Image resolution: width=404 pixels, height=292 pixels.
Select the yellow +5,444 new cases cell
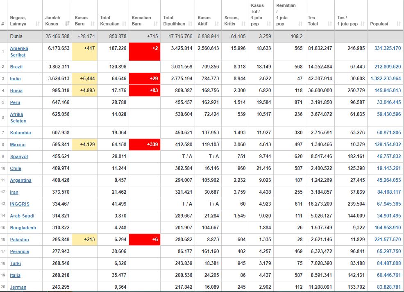click(84, 79)
